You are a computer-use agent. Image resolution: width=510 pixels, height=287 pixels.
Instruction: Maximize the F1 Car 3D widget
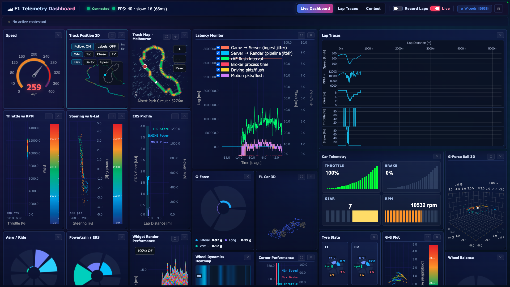pyautogui.click(x=301, y=176)
